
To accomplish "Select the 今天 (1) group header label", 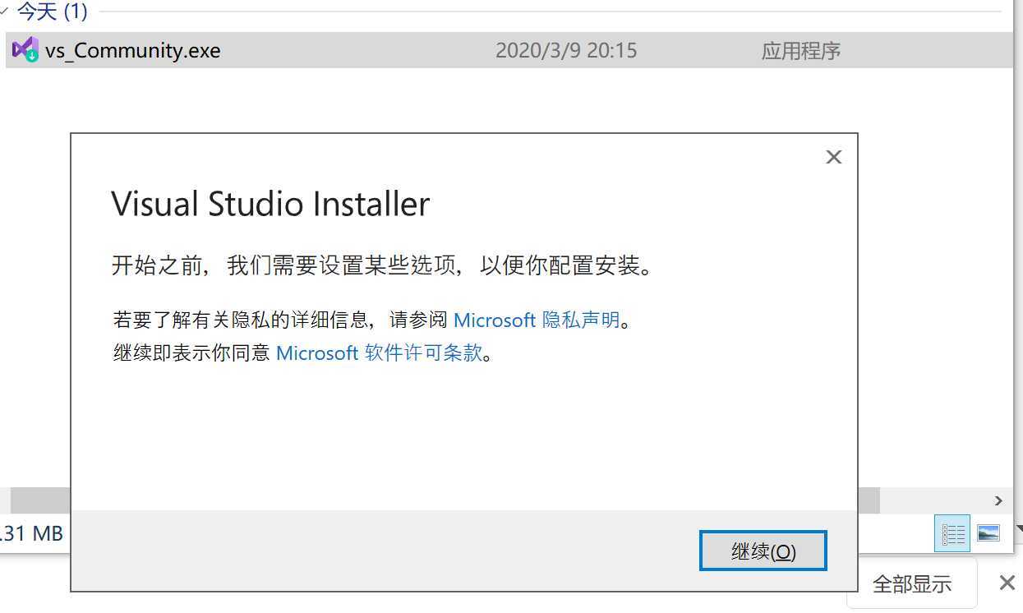I will click(x=53, y=12).
